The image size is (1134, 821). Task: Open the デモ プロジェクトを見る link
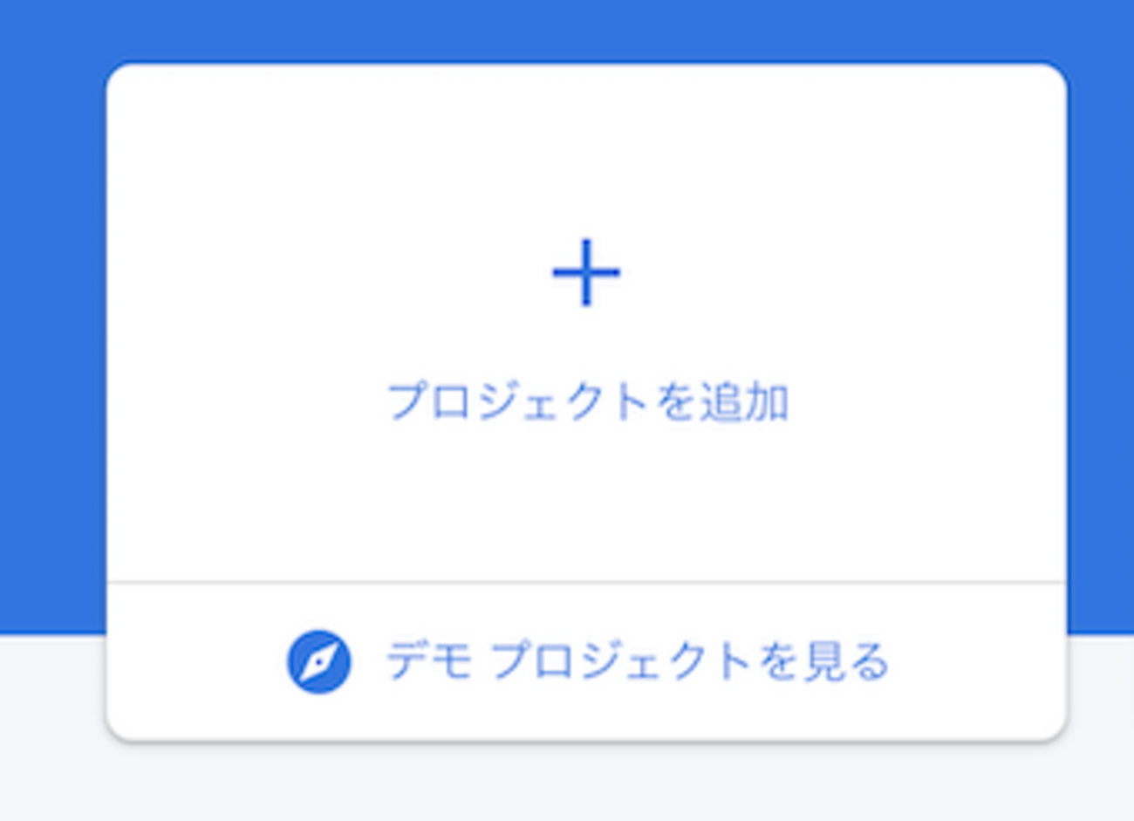click(637, 661)
